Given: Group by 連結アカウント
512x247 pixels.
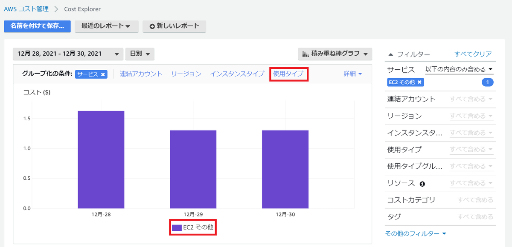Looking at the screenshot, I should tap(141, 74).
